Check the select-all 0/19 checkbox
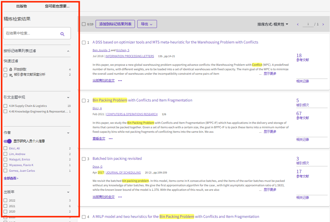The height and width of the screenshot is (222, 330). pyautogui.click(x=84, y=24)
